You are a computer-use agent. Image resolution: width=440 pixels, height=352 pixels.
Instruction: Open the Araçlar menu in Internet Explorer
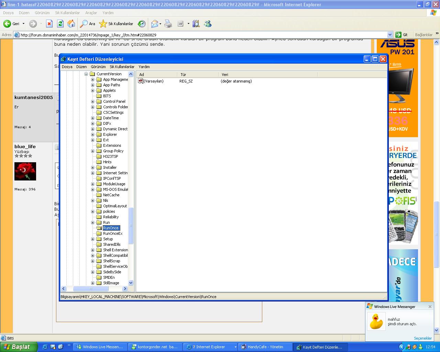(91, 13)
